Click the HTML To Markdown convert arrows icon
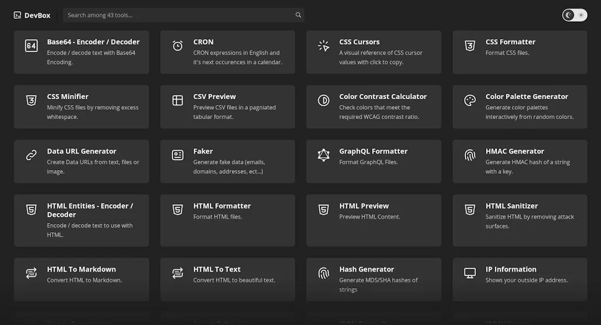 click(x=32, y=273)
